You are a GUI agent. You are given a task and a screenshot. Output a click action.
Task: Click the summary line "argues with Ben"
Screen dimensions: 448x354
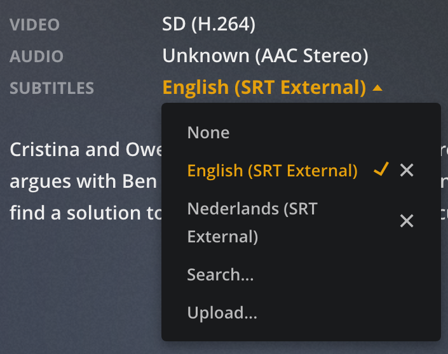pos(83,181)
